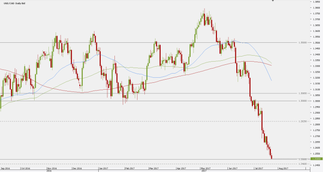Click the Sep 2016 date axis label
The image size is (323, 172).
[x=5, y=168]
